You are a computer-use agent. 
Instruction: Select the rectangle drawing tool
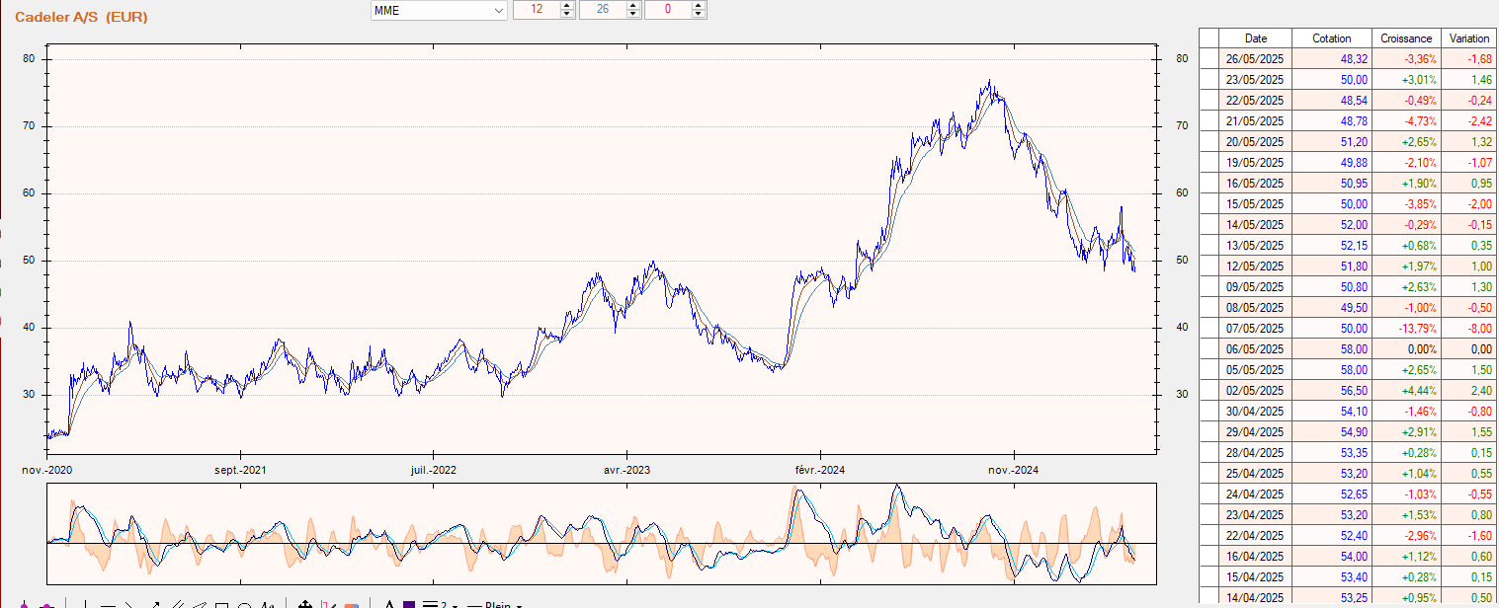pyautogui.click(x=222, y=604)
